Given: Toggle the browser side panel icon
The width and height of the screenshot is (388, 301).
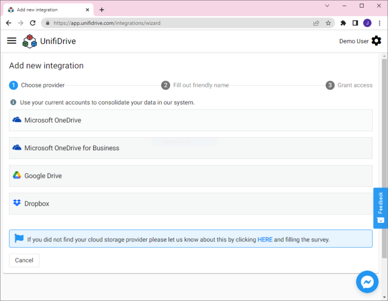Looking at the screenshot, I should pyautogui.click(x=355, y=23).
